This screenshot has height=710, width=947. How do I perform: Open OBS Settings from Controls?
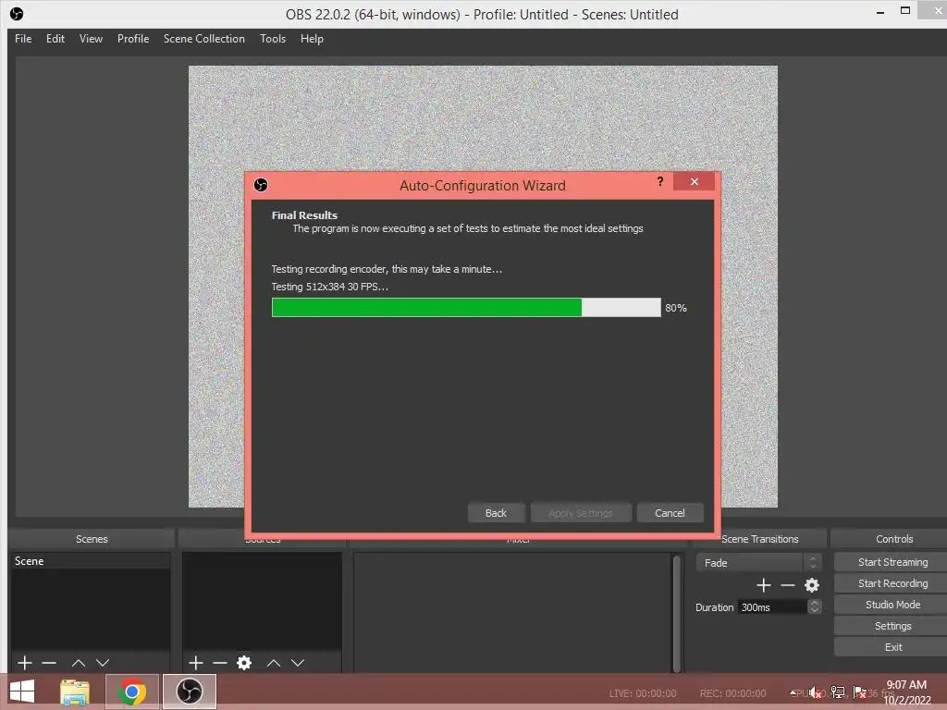(892, 626)
